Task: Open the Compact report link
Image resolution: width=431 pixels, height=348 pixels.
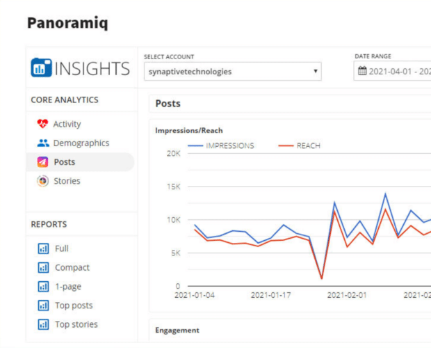Action: coord(72,267)
